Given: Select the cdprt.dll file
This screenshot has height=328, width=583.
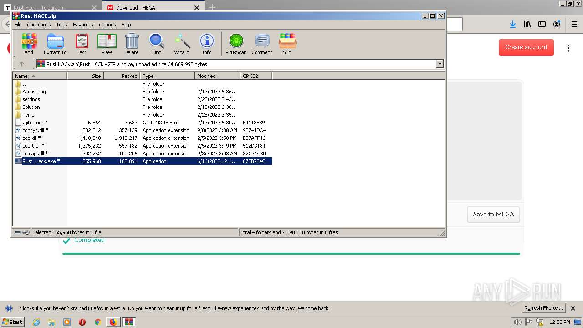Looking at the screenshot, I should point(143,146).
